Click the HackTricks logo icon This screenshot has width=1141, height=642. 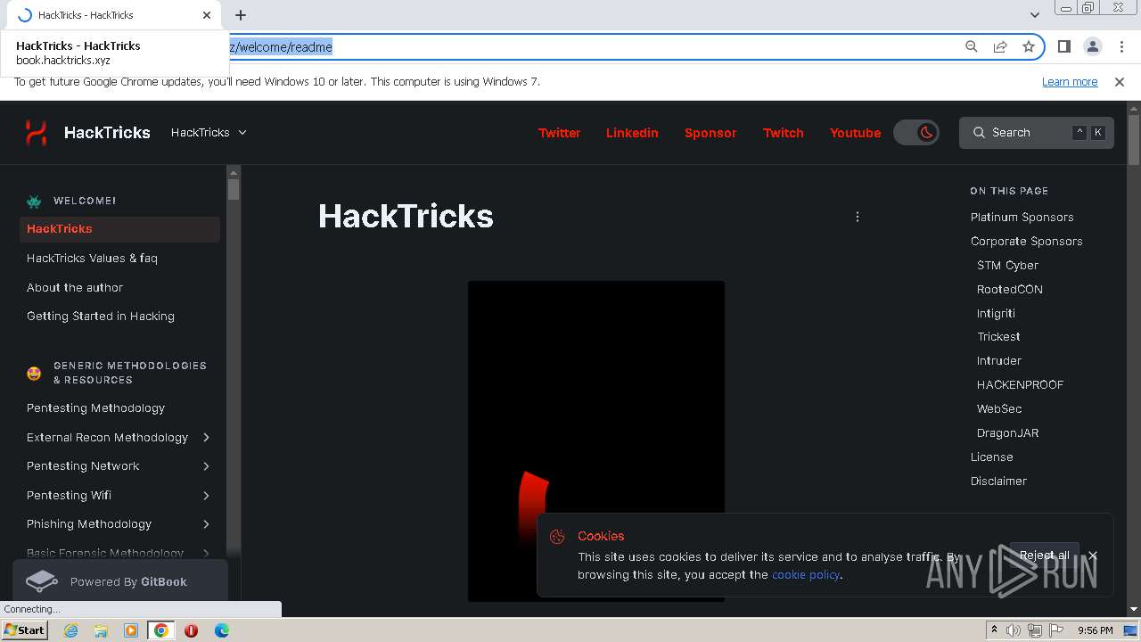[x=36, y=132]
